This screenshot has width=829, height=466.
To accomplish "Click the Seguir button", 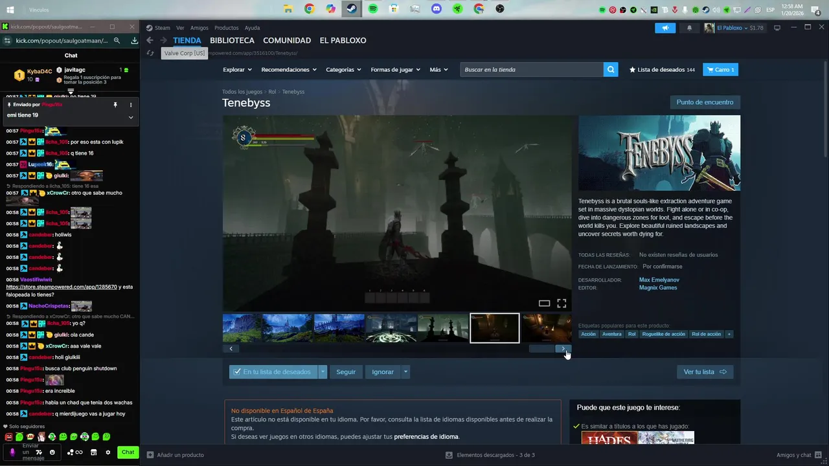I will (346, 372).
